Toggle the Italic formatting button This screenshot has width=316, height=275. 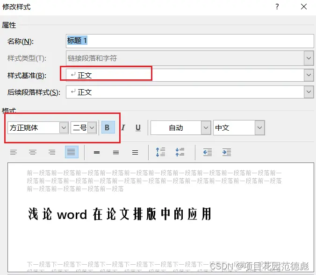click(123, 127)
